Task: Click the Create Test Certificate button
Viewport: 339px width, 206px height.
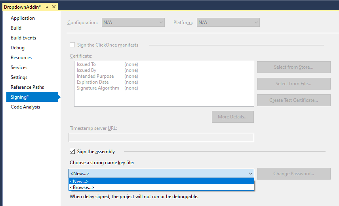Action: pyautogui.click(x=293, y=100)
